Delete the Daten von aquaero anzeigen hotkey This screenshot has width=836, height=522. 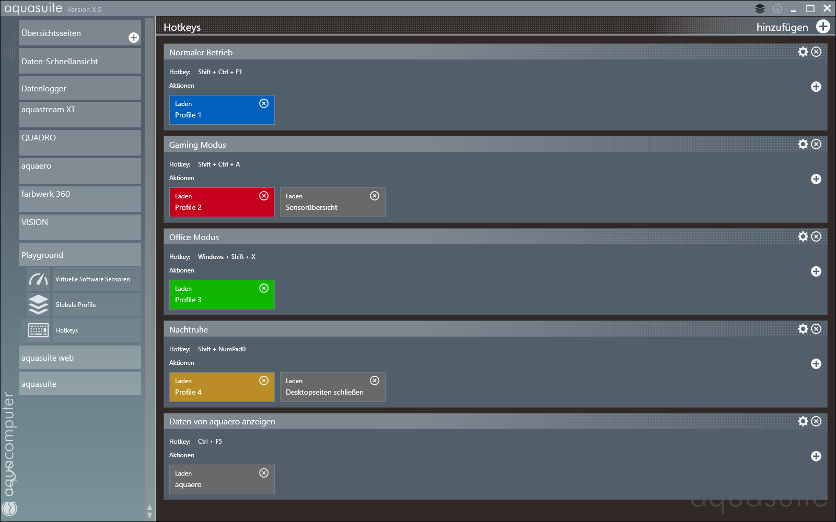[816, 421]
